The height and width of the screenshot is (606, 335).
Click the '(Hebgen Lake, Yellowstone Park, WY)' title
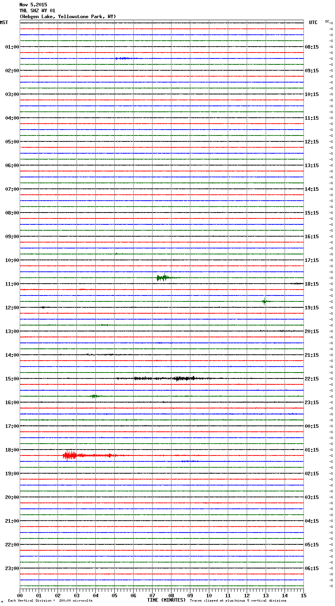point(68,17)
